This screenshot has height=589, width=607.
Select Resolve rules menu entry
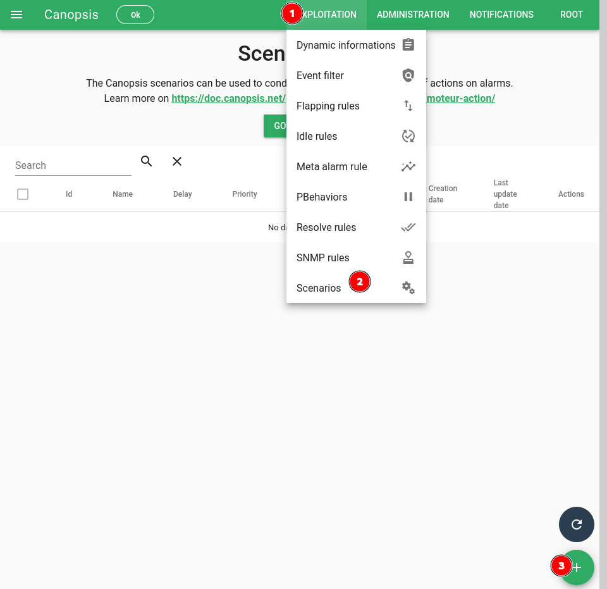(356, 227)
